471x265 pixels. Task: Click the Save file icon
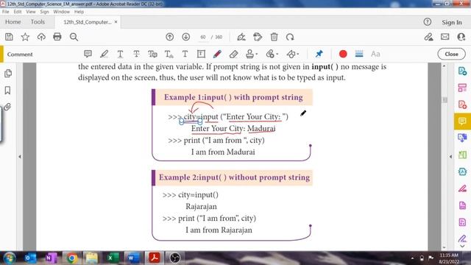(x=9, y=37)
